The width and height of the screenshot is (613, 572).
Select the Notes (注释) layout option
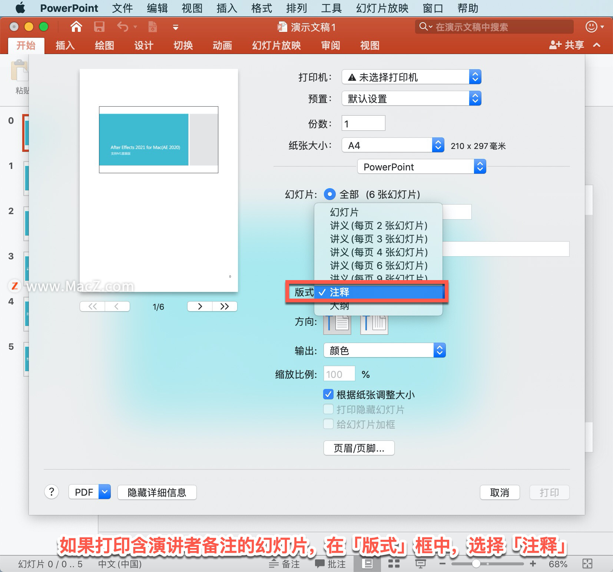pyautogui.click(x=379, y=292)
